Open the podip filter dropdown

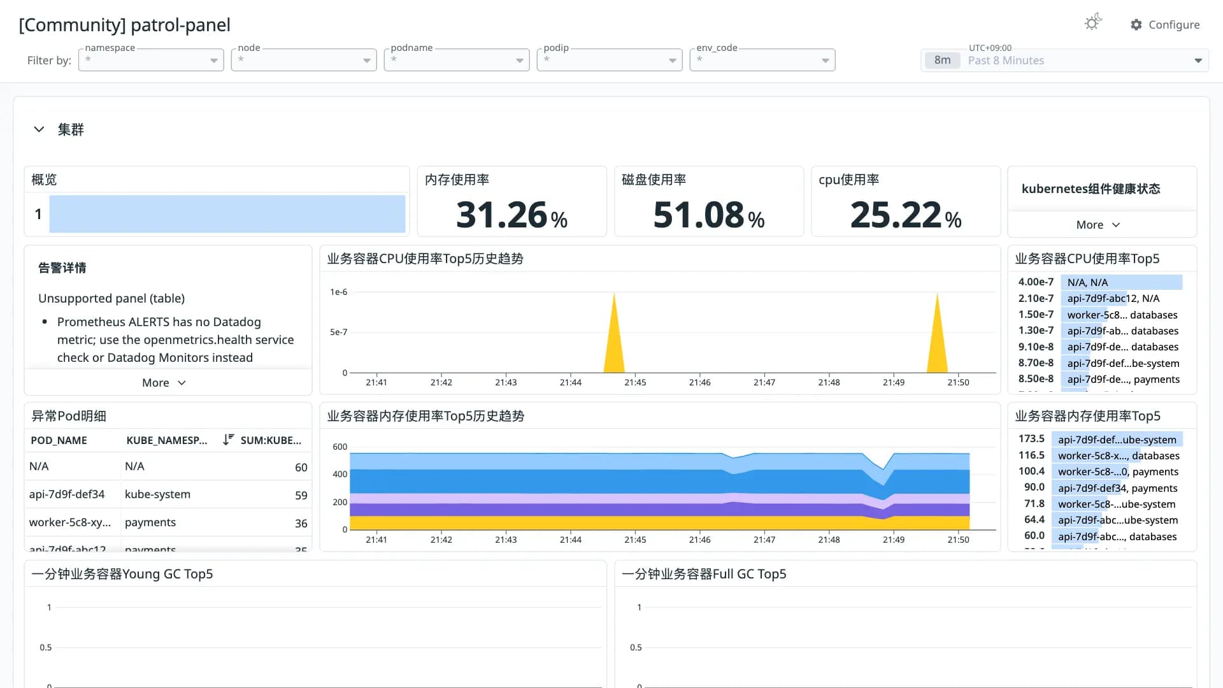pos(610,60)
